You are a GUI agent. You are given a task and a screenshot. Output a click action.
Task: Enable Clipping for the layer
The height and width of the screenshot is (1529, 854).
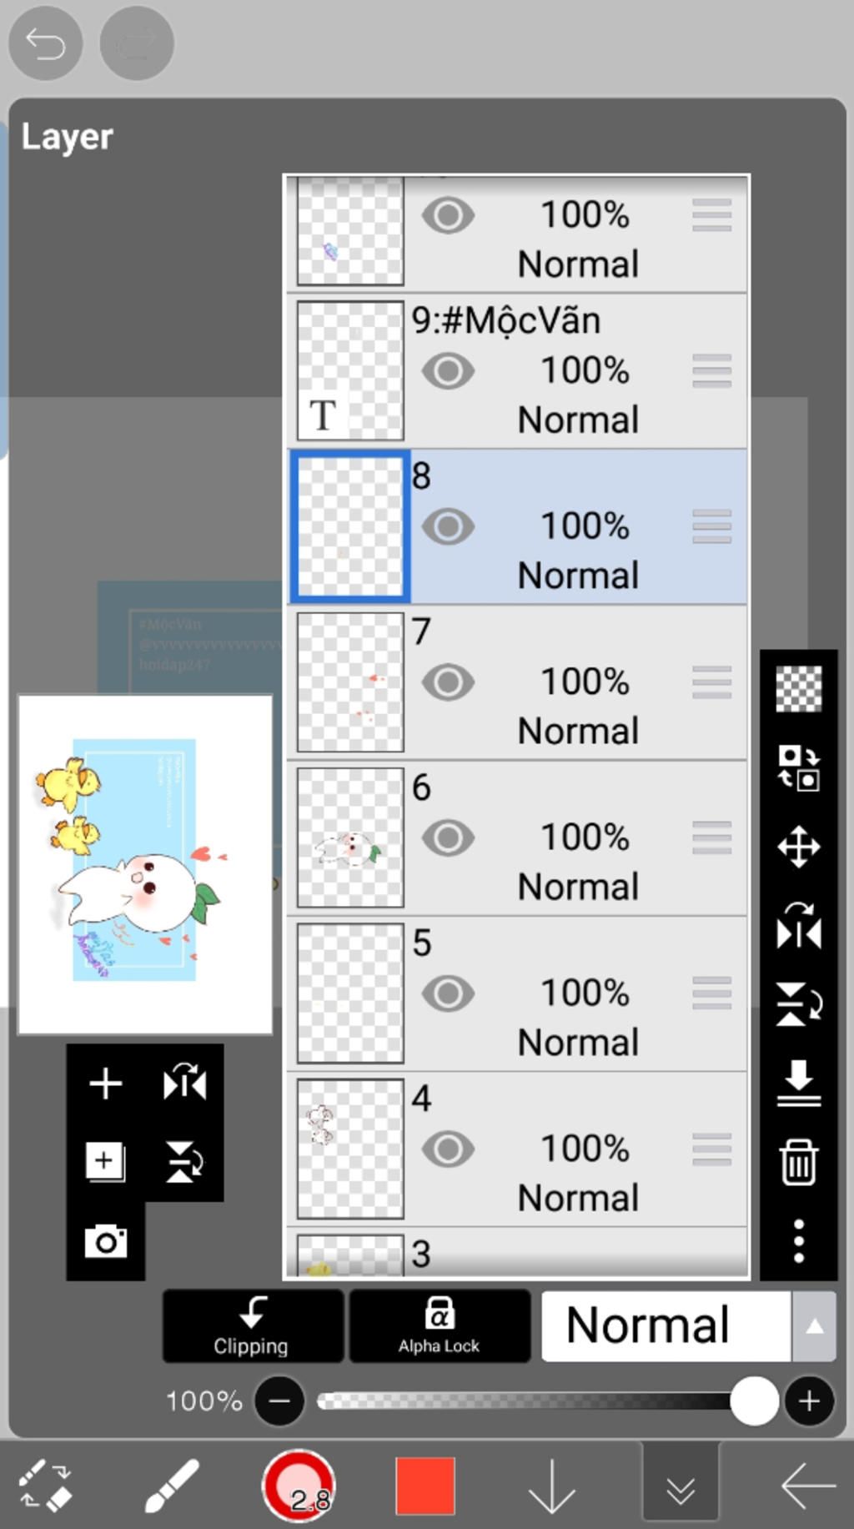pyautogui.click(x=253, y=1325)
